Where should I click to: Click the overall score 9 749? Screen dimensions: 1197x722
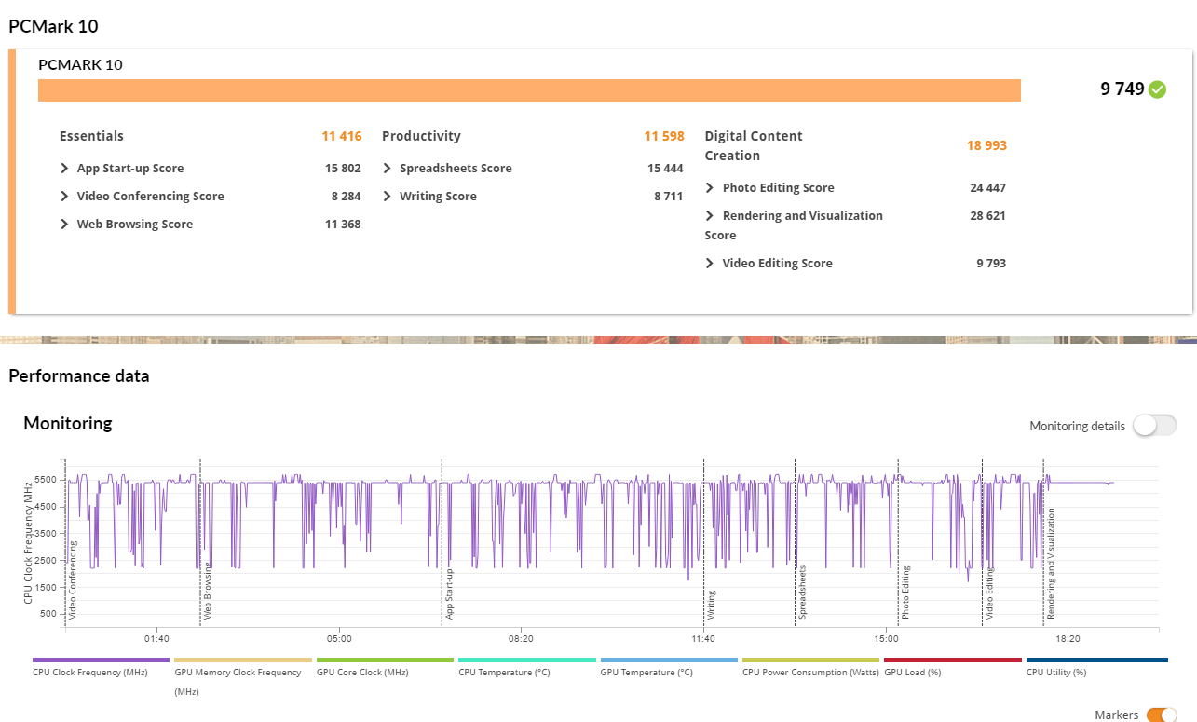[x=1122, y=89]
